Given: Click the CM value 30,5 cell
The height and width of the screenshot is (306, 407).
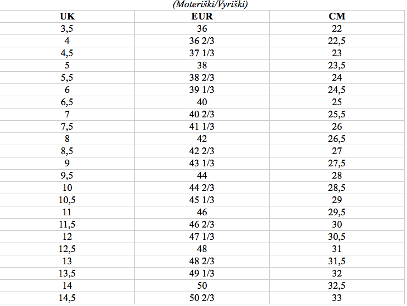Looking at the screenshot, I should pos(337,237).
